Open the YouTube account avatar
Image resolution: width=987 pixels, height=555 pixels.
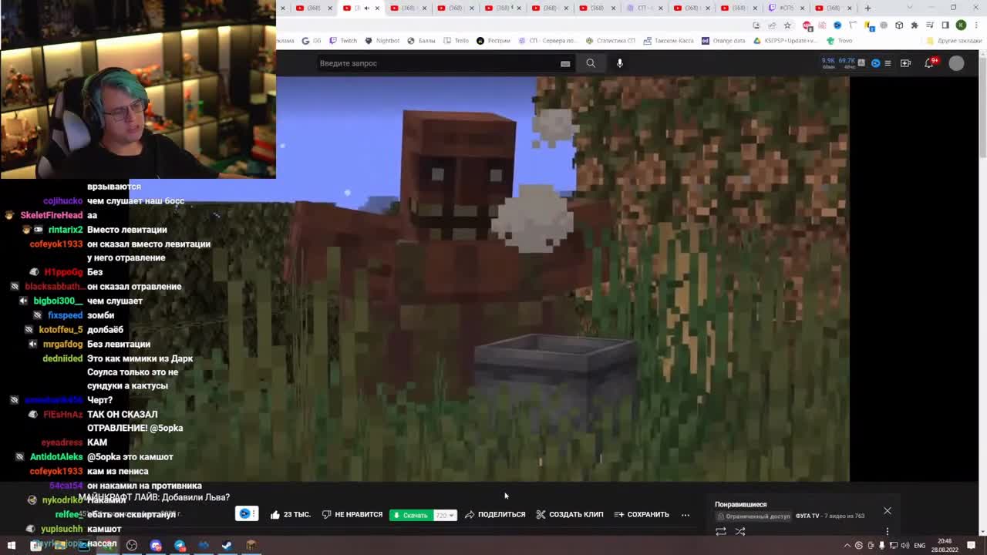(x=956, y=63)
